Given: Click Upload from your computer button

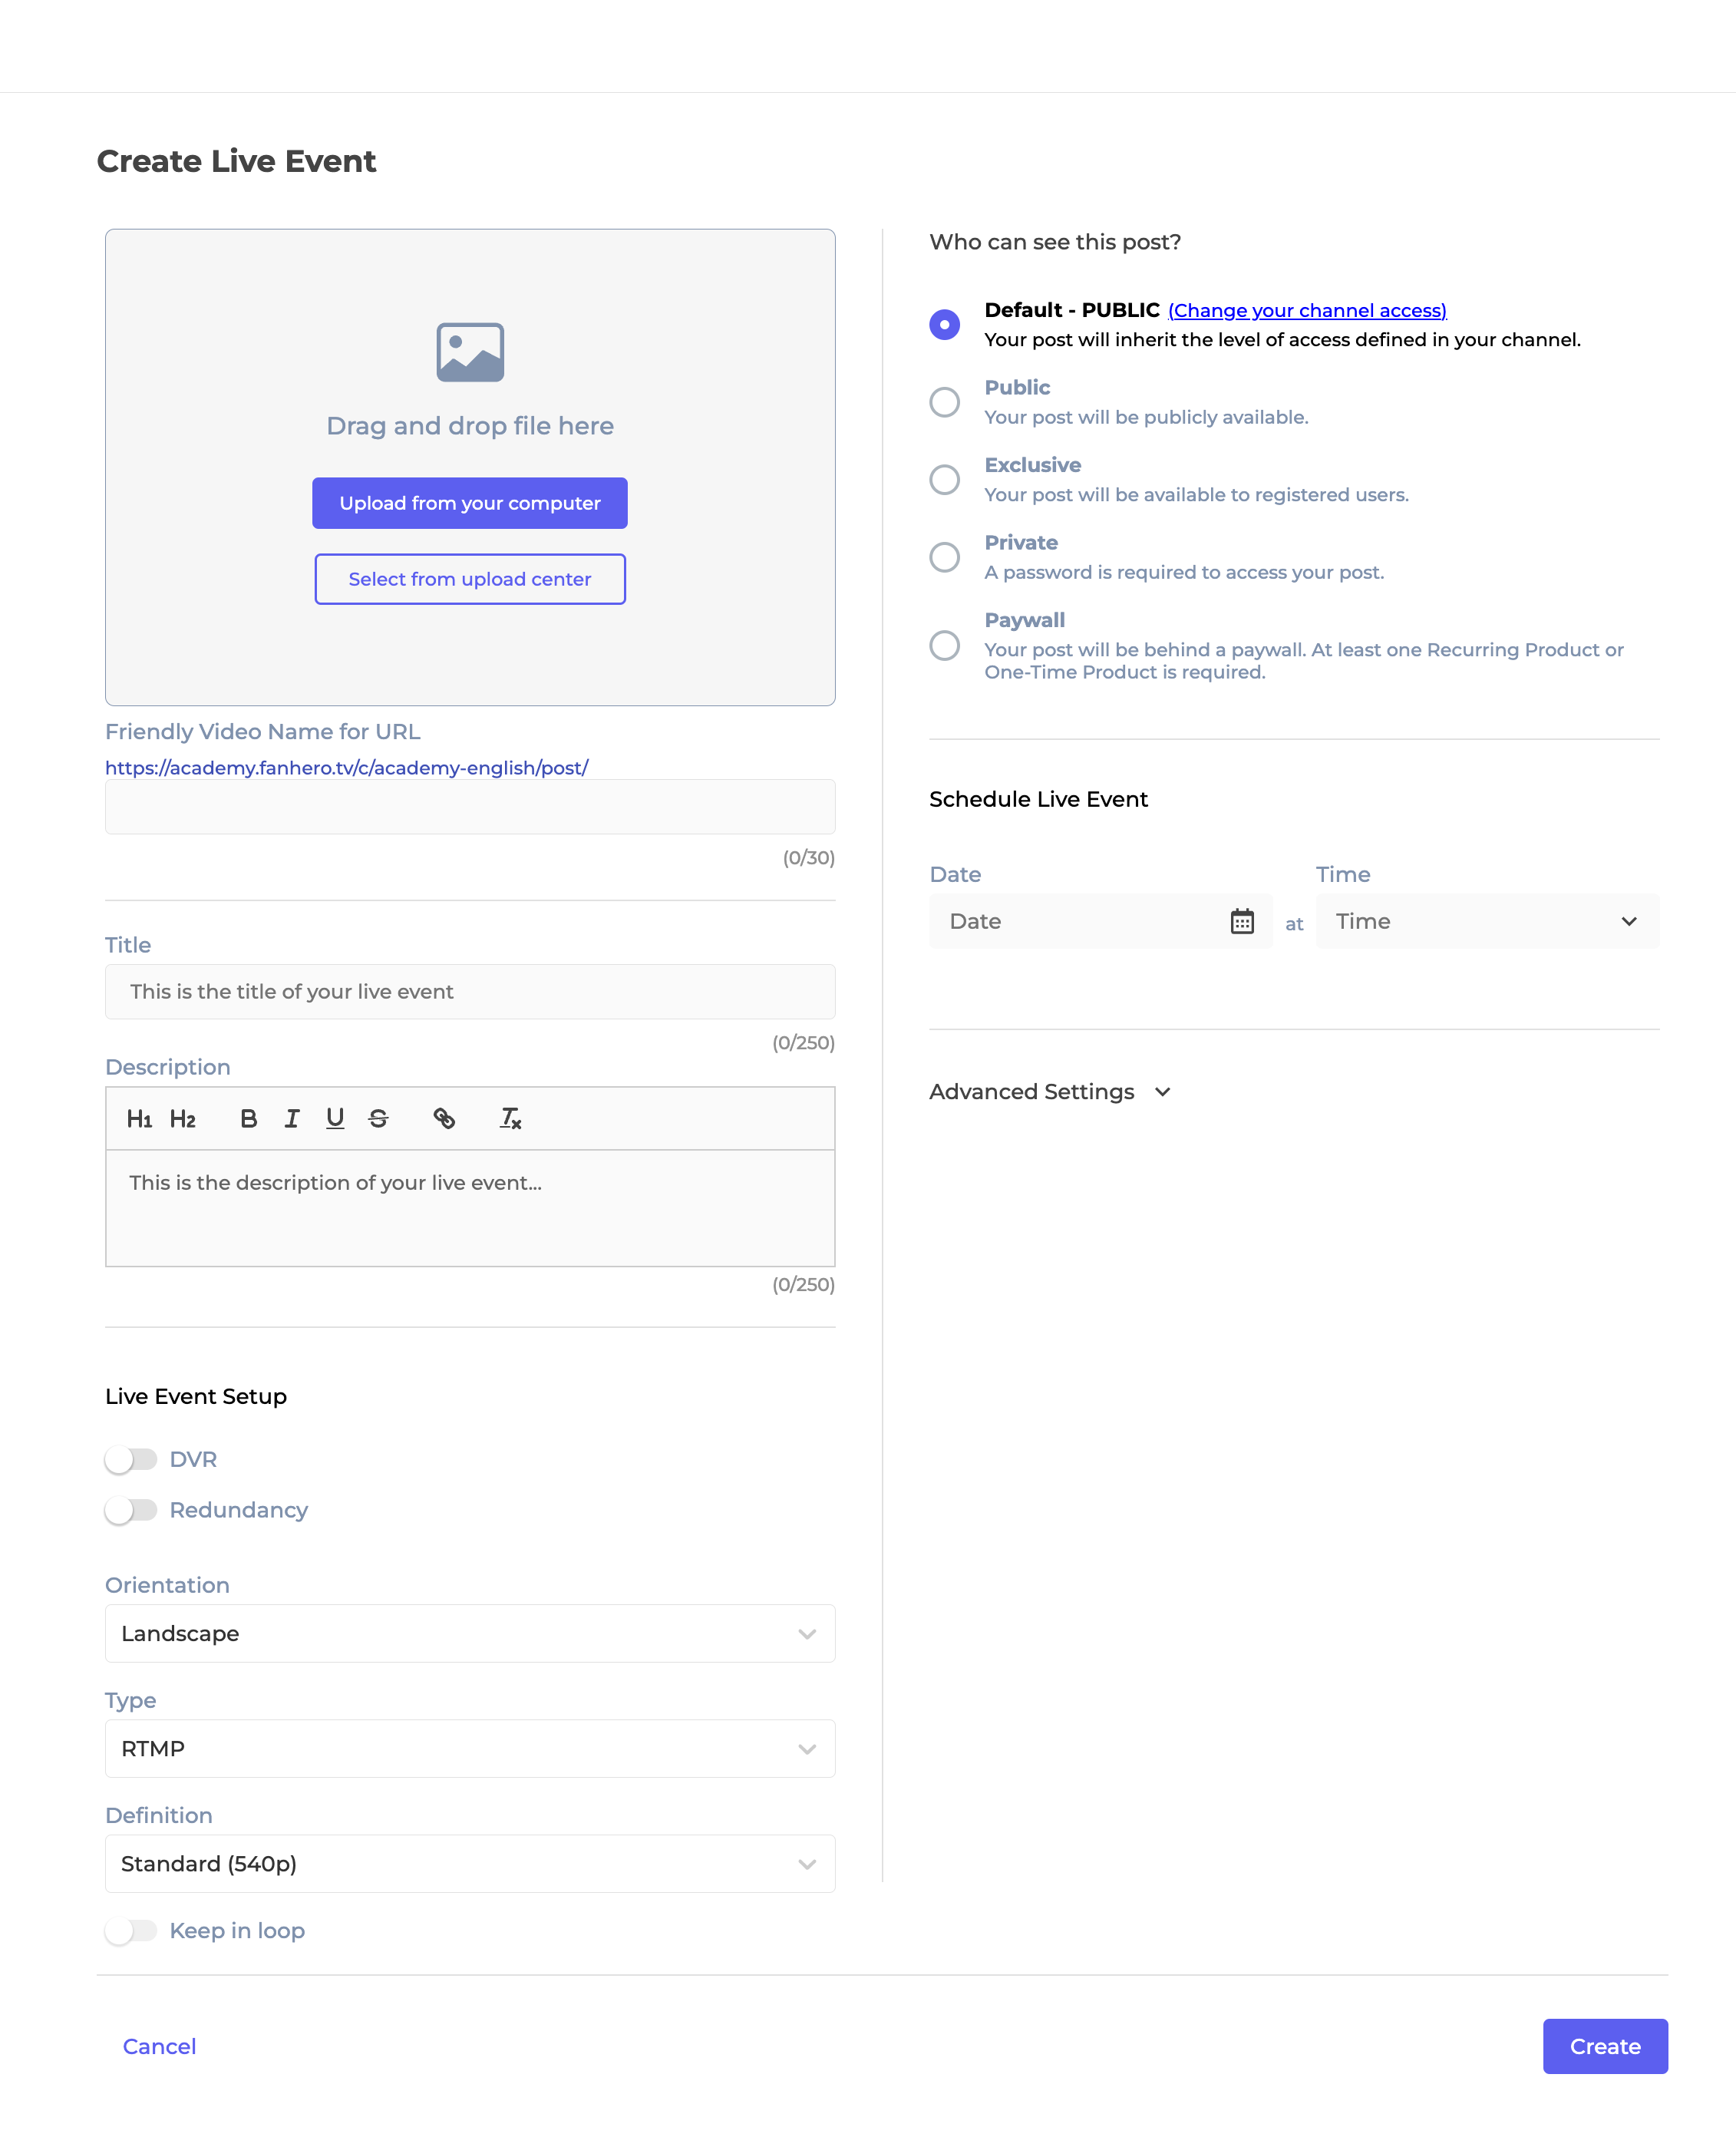Looking at the screenshot, I should click(x=470, y=503).
